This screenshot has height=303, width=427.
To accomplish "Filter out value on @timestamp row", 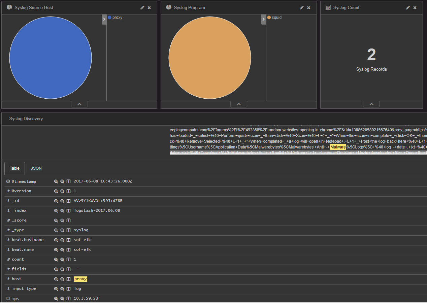I will coord(62,181).
